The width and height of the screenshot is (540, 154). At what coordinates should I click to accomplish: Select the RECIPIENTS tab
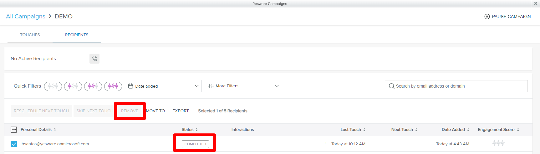tap(77, 35)
